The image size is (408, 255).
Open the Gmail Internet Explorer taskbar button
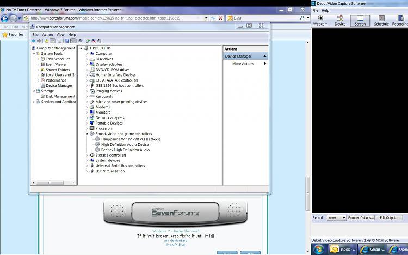(x=372, y=249)
